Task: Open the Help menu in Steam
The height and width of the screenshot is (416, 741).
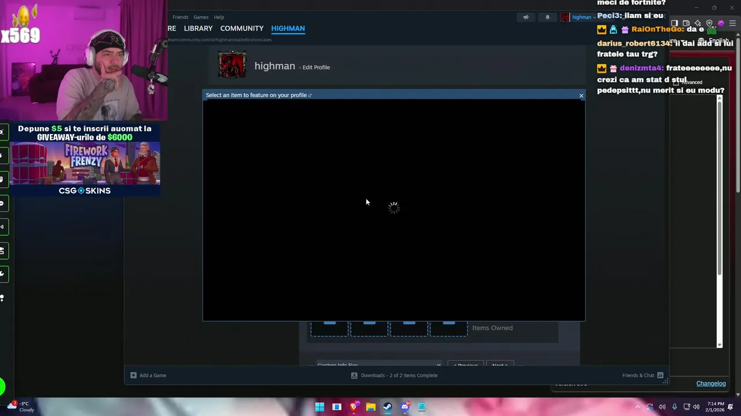Action: 219,17
